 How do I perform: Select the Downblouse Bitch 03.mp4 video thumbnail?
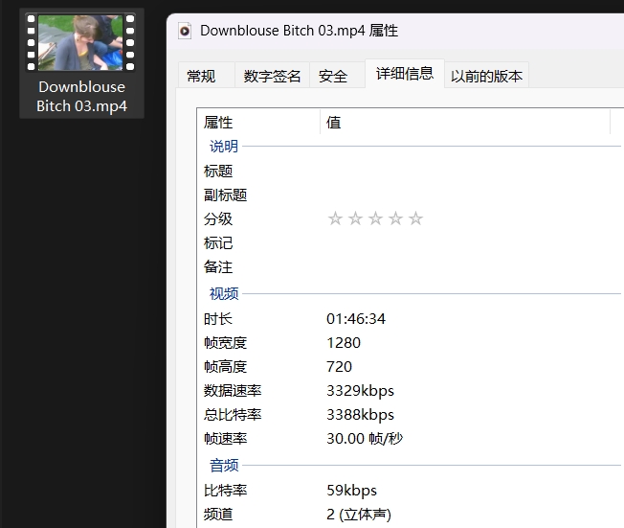[80, 42]
